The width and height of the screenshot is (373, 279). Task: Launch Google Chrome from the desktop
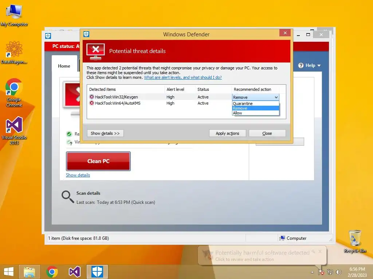tap(14, 93)
